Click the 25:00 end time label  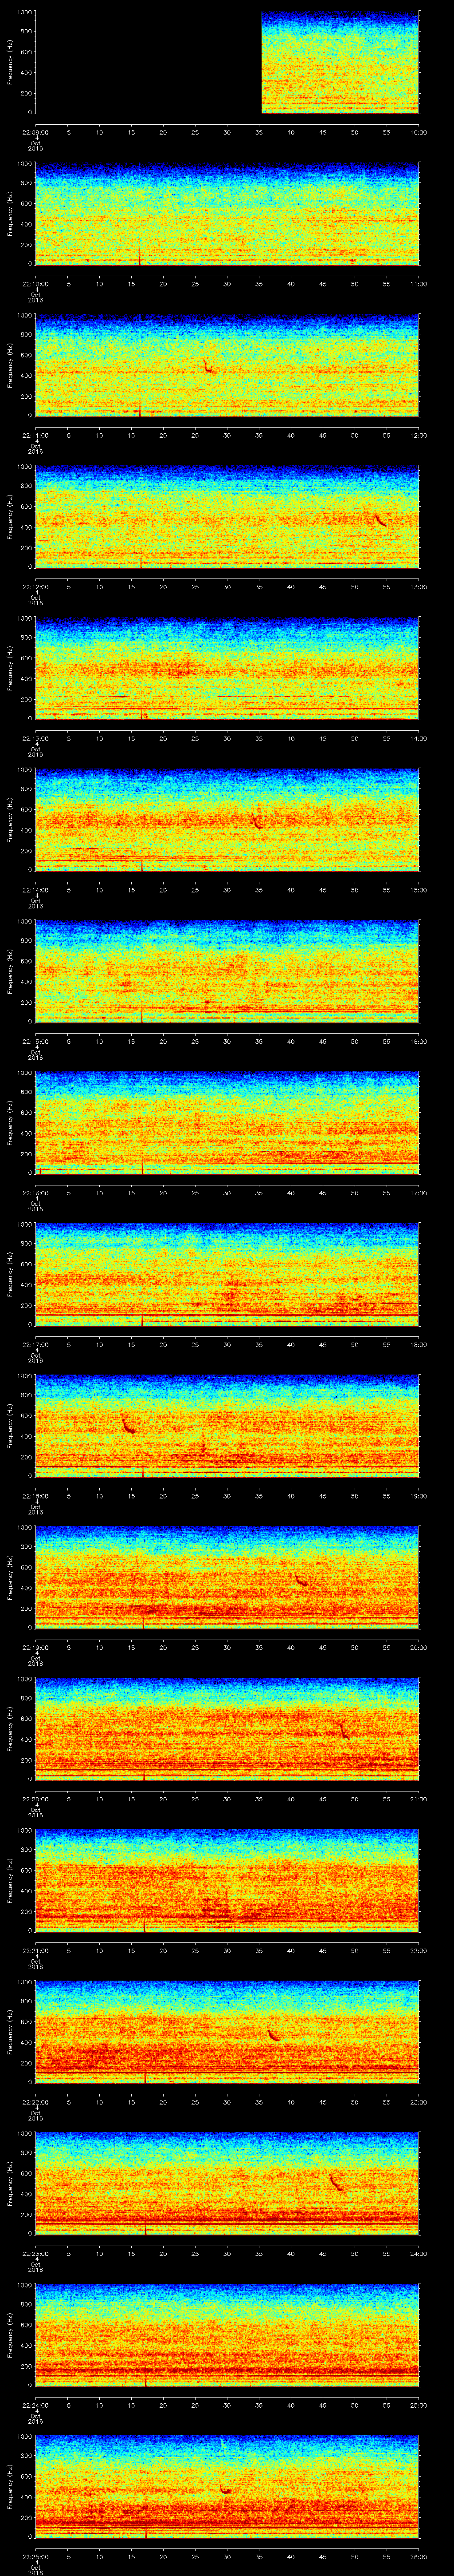[419, 2405]
